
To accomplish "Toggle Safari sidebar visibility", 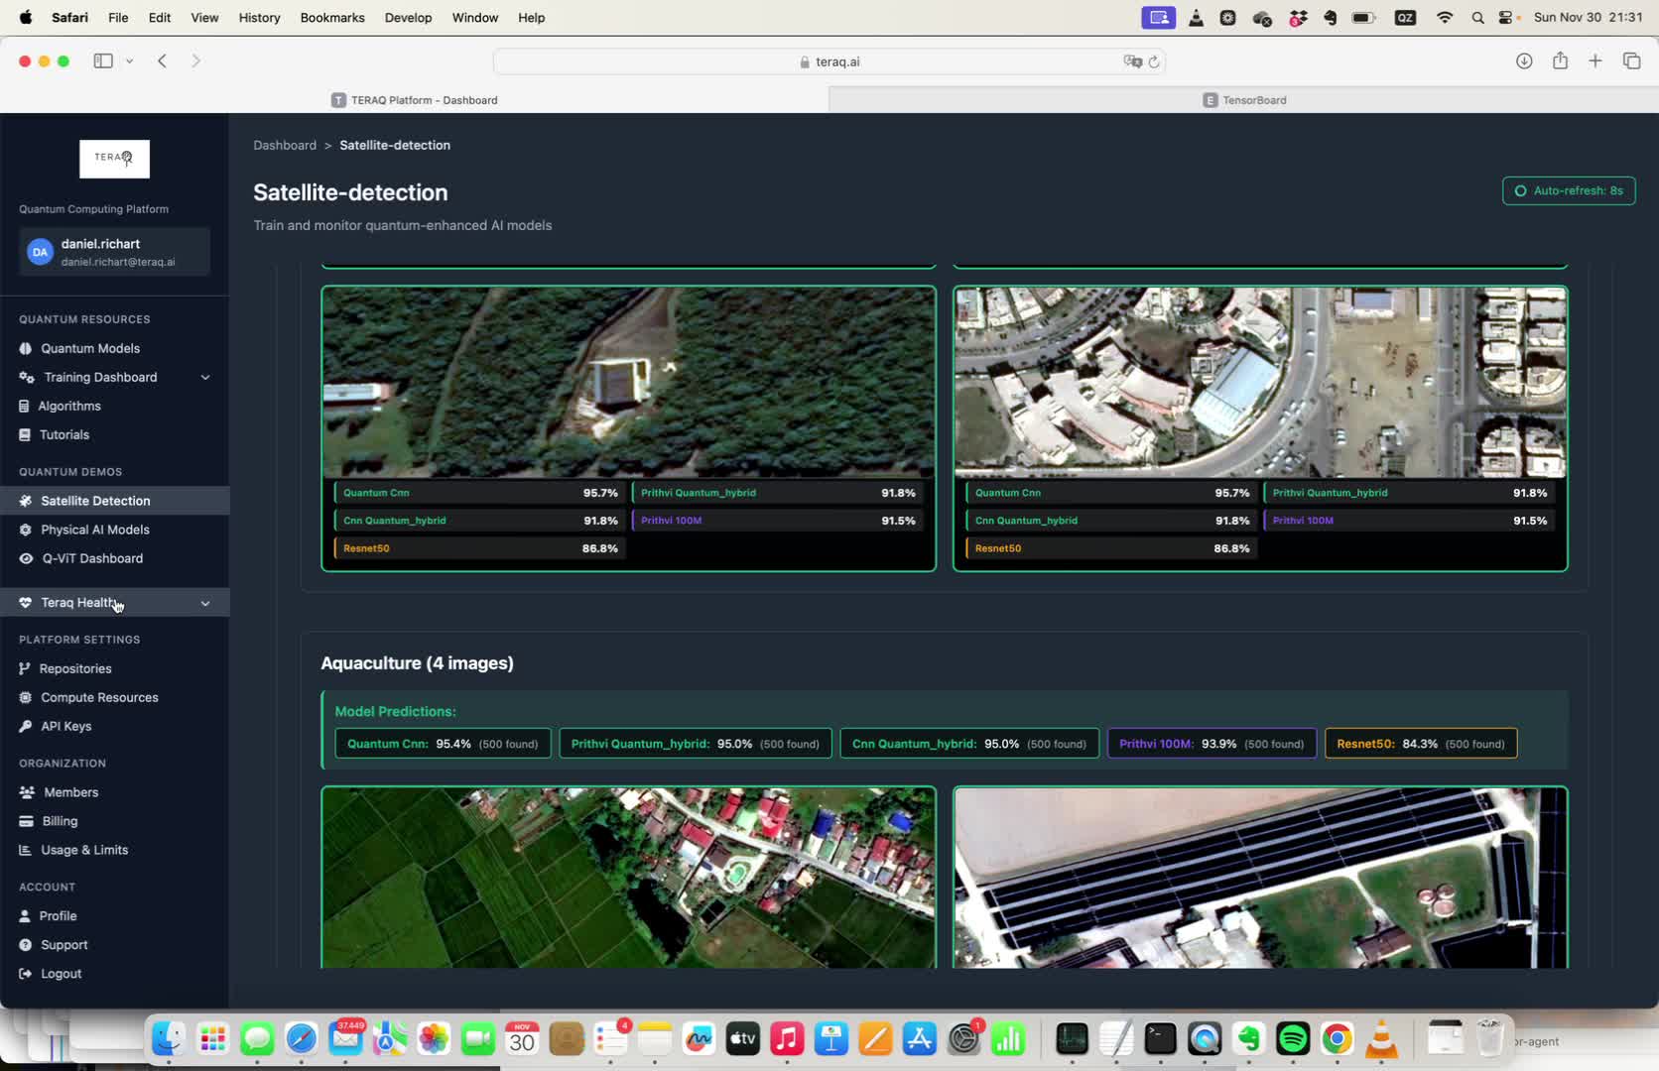I will [102, 60].
